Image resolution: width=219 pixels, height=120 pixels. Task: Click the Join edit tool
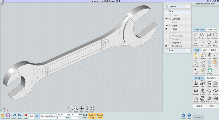click(x=196, y=56)
